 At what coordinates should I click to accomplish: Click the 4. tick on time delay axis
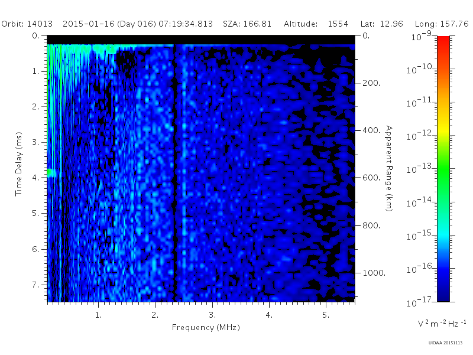coord(36,177)
